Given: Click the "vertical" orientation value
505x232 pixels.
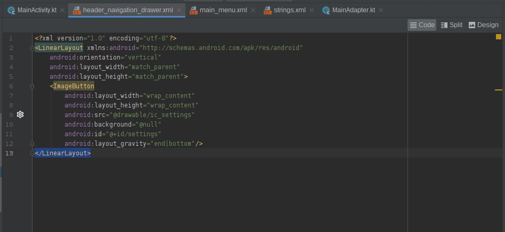Looking at the screenshot, I should click(x=143, y=57).
